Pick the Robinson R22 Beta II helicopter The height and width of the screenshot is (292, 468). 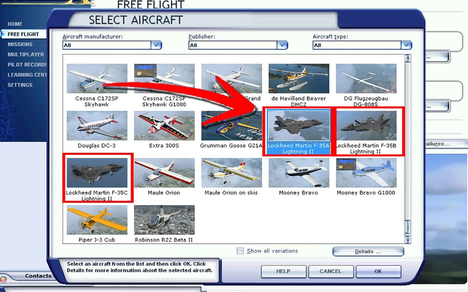click(x=164, y=220)
